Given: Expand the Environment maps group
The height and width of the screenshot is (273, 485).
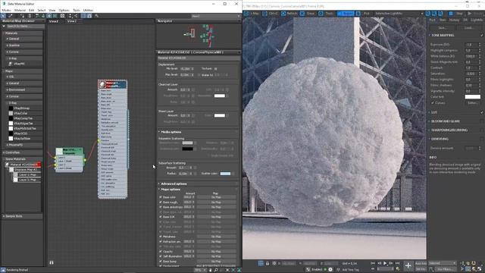Looking at the screenshot, I should 23,89.
